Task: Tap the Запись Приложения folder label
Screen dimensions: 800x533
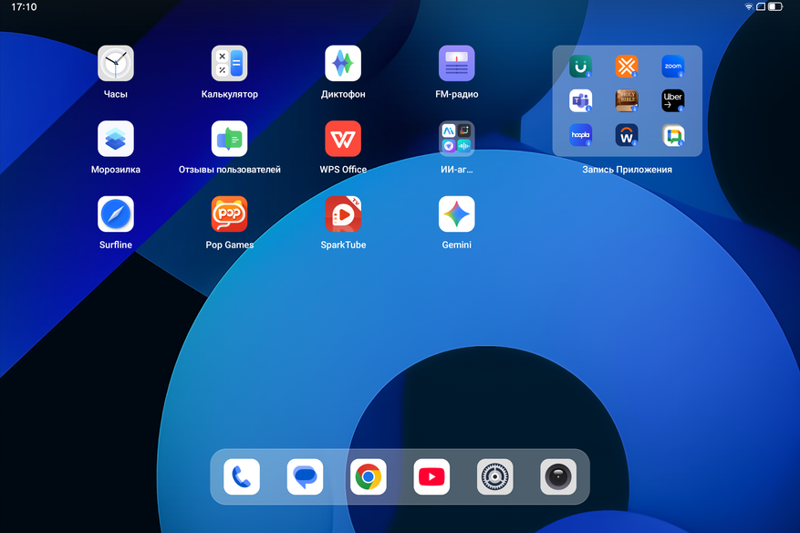Action: [627, 170]
